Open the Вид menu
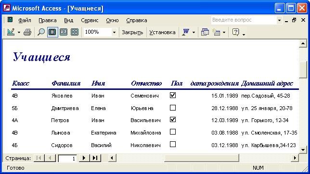 69,20
